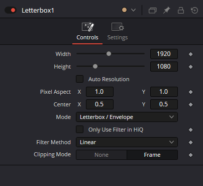Click the Height slider handle

pyautogui.click(x=95, y=67)
